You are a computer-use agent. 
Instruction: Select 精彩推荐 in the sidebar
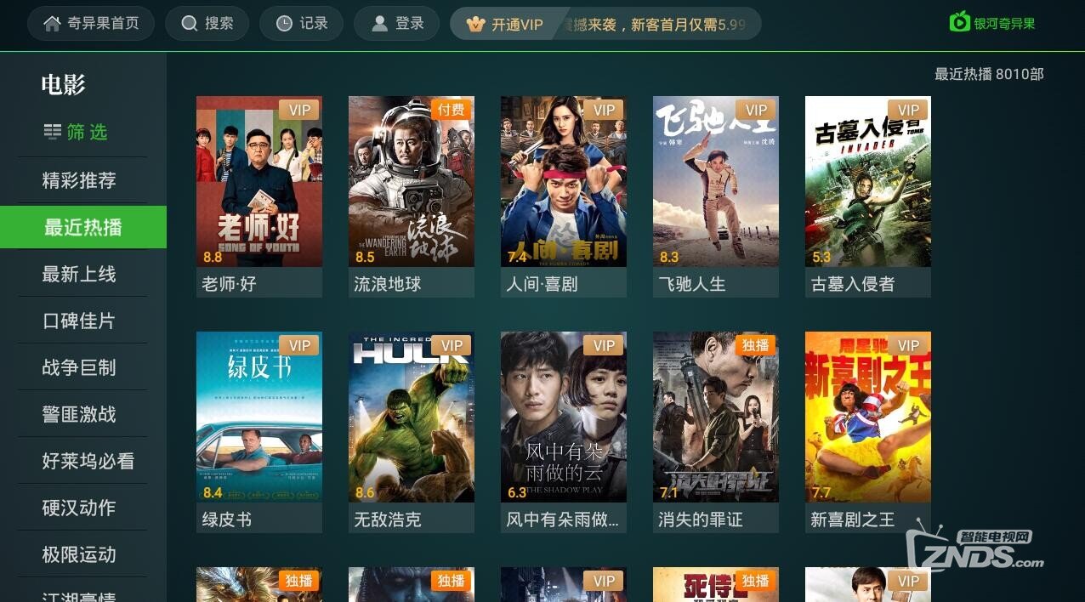point(79,180)
